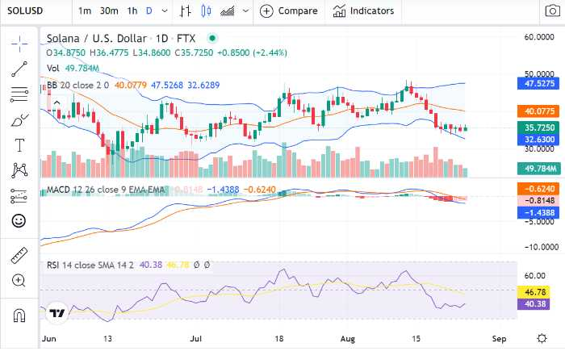Open the Indicators menu
Viewport: 565px width, 351px height.
(x=363, y=11)
